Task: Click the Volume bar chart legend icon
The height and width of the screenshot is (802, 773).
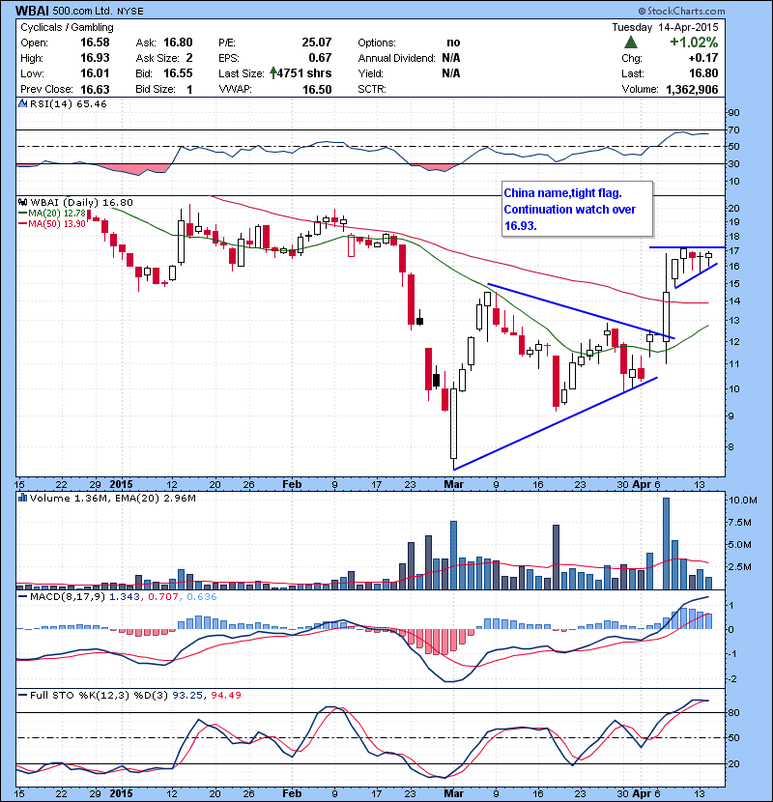Action: coord(22,498)
